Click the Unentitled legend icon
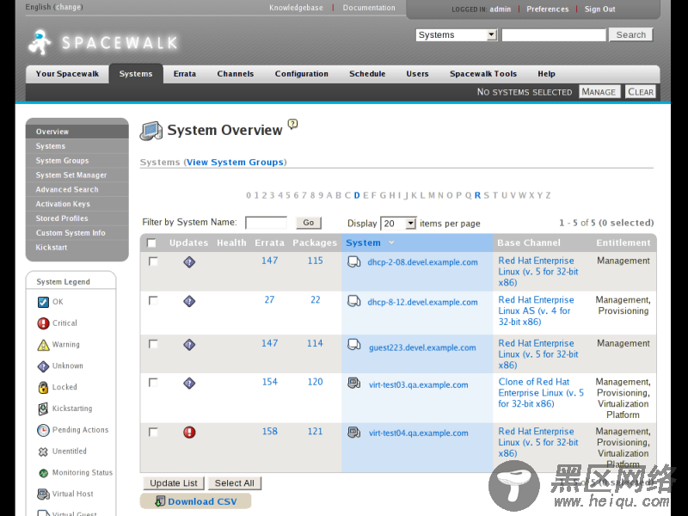This screenshot has width=688, height=516. pos(43,451)
